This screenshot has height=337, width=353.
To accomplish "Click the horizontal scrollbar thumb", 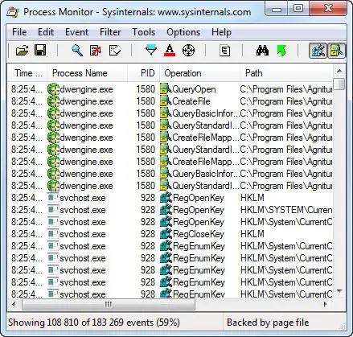I will click(x=109, y=305).
